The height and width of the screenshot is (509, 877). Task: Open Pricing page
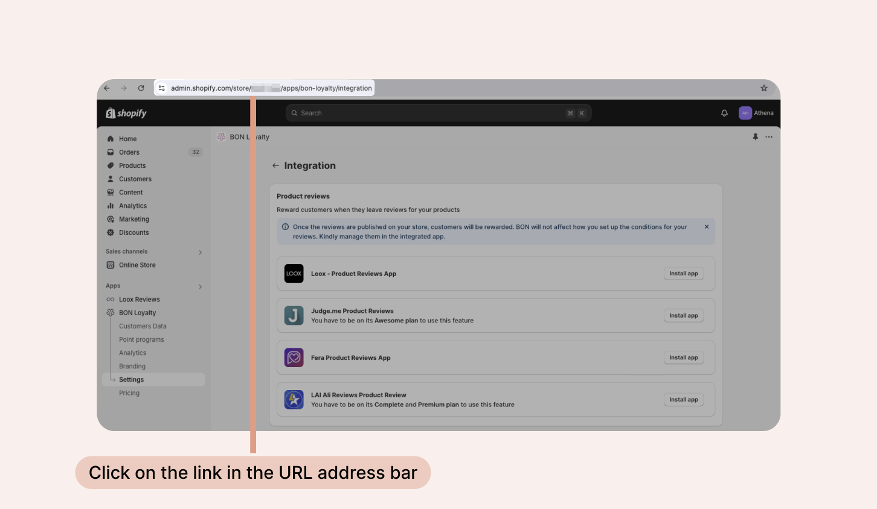coord(129,393)
